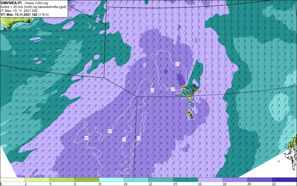Click the leftmost white 25 contour label
297x186 pixels.
coord(86,138)
